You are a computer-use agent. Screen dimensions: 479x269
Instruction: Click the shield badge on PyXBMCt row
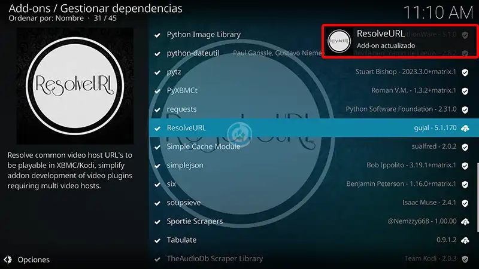(465, 91)
